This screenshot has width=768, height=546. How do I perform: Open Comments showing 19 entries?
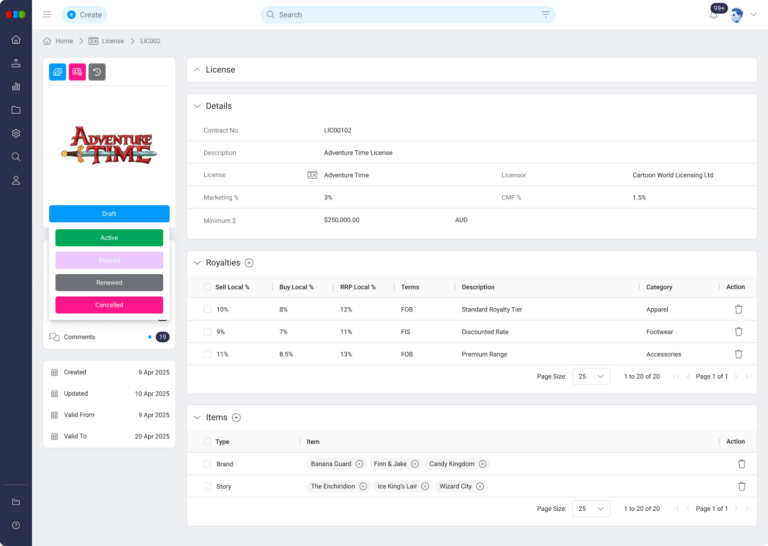click(x=79, y=336)
